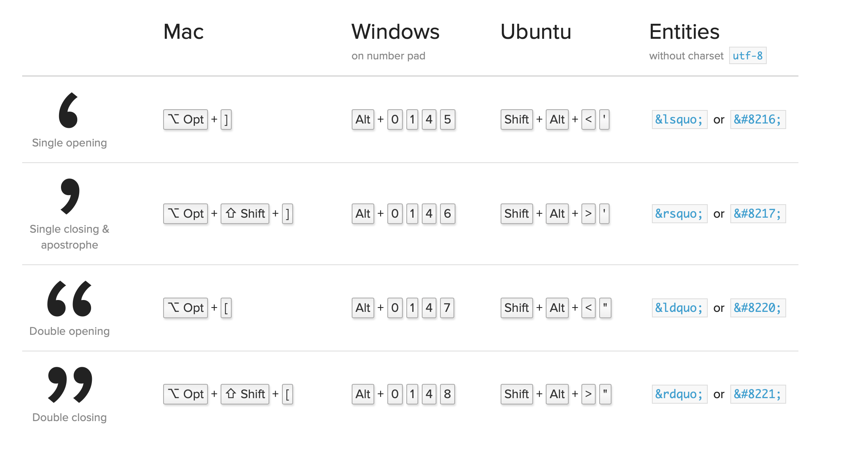Click the Windows column heading
This screenshot has height=467, width=842.
pyautogui.click(x=396, y=32)
